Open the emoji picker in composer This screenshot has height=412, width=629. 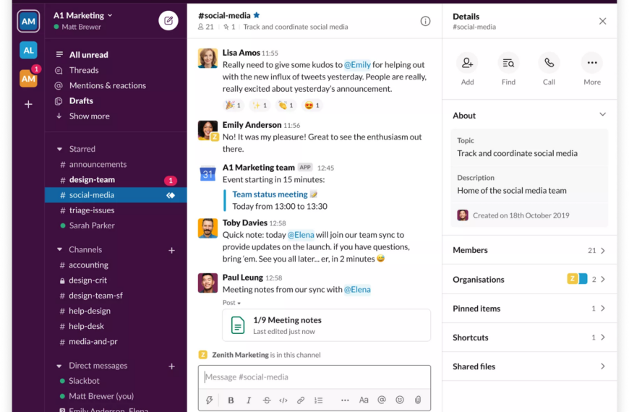(x=400, y=400)
